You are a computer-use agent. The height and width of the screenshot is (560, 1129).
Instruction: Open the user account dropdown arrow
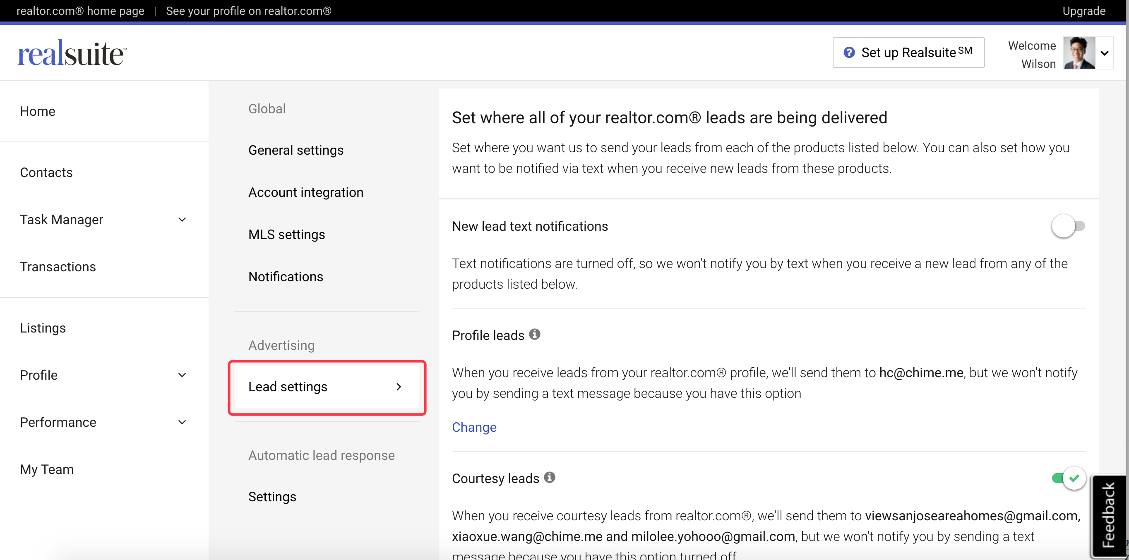click(x=1105, y=53)
